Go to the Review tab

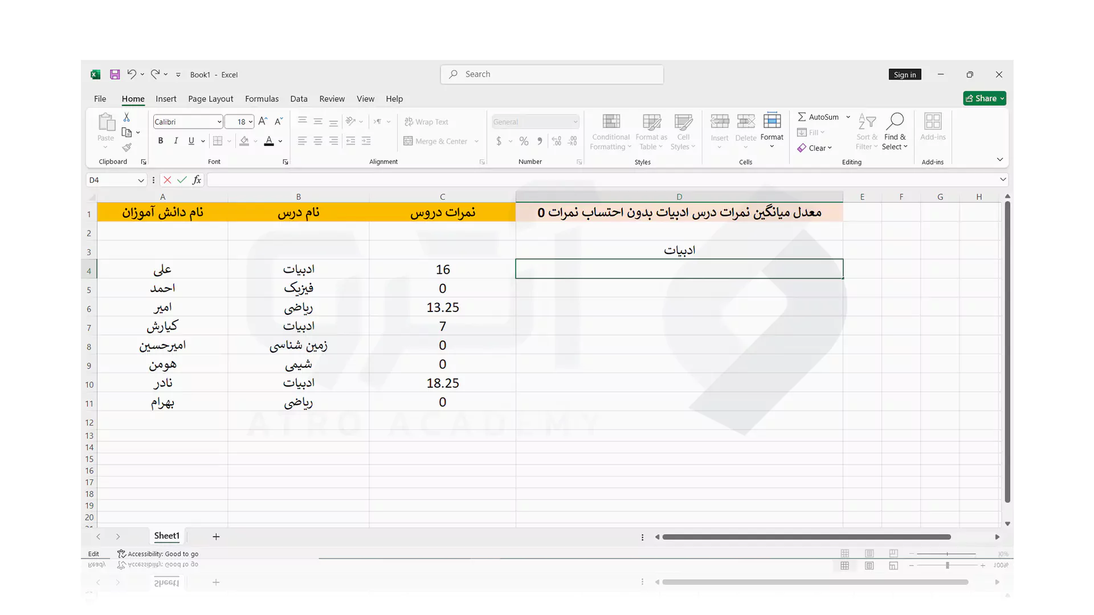click(x=332, y=99)
